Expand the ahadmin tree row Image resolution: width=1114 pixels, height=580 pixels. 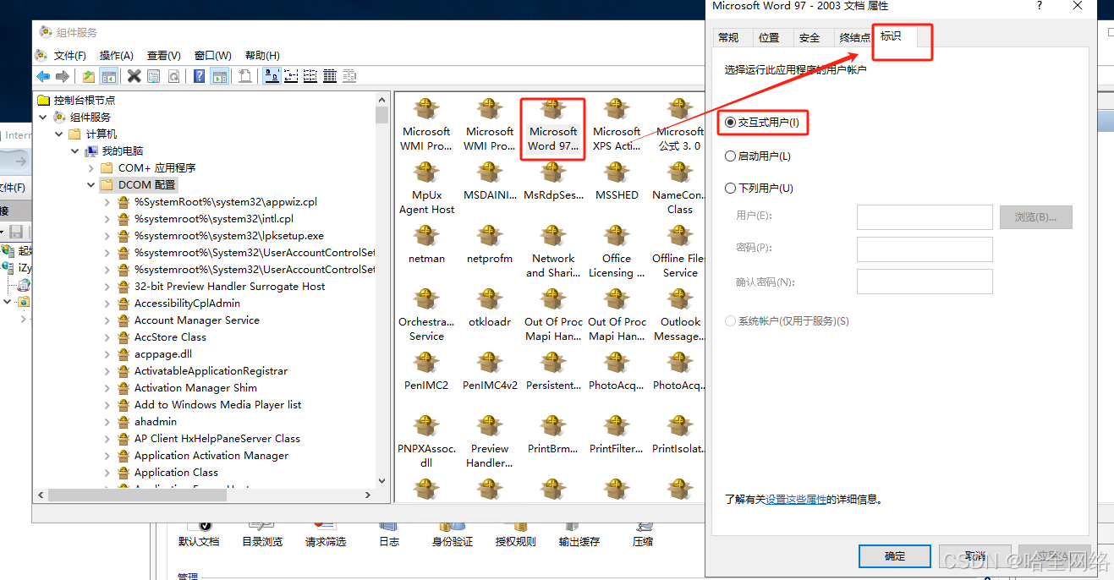(107, 422)
